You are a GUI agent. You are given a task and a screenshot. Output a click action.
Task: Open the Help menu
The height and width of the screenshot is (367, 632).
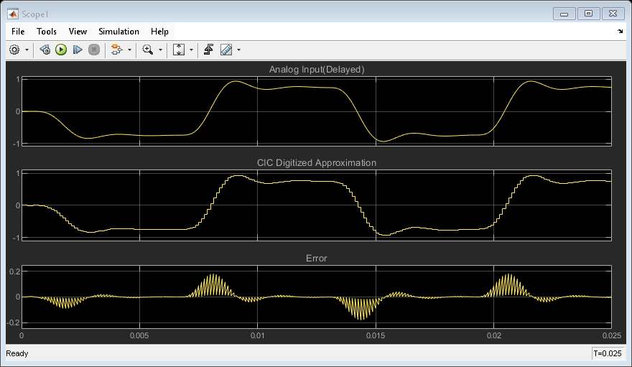(x=159, y=32)
